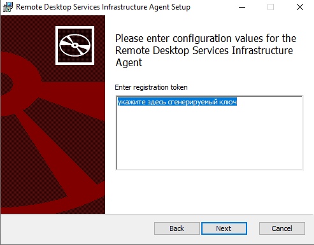Focus the registration token text field

coord(210,133)
